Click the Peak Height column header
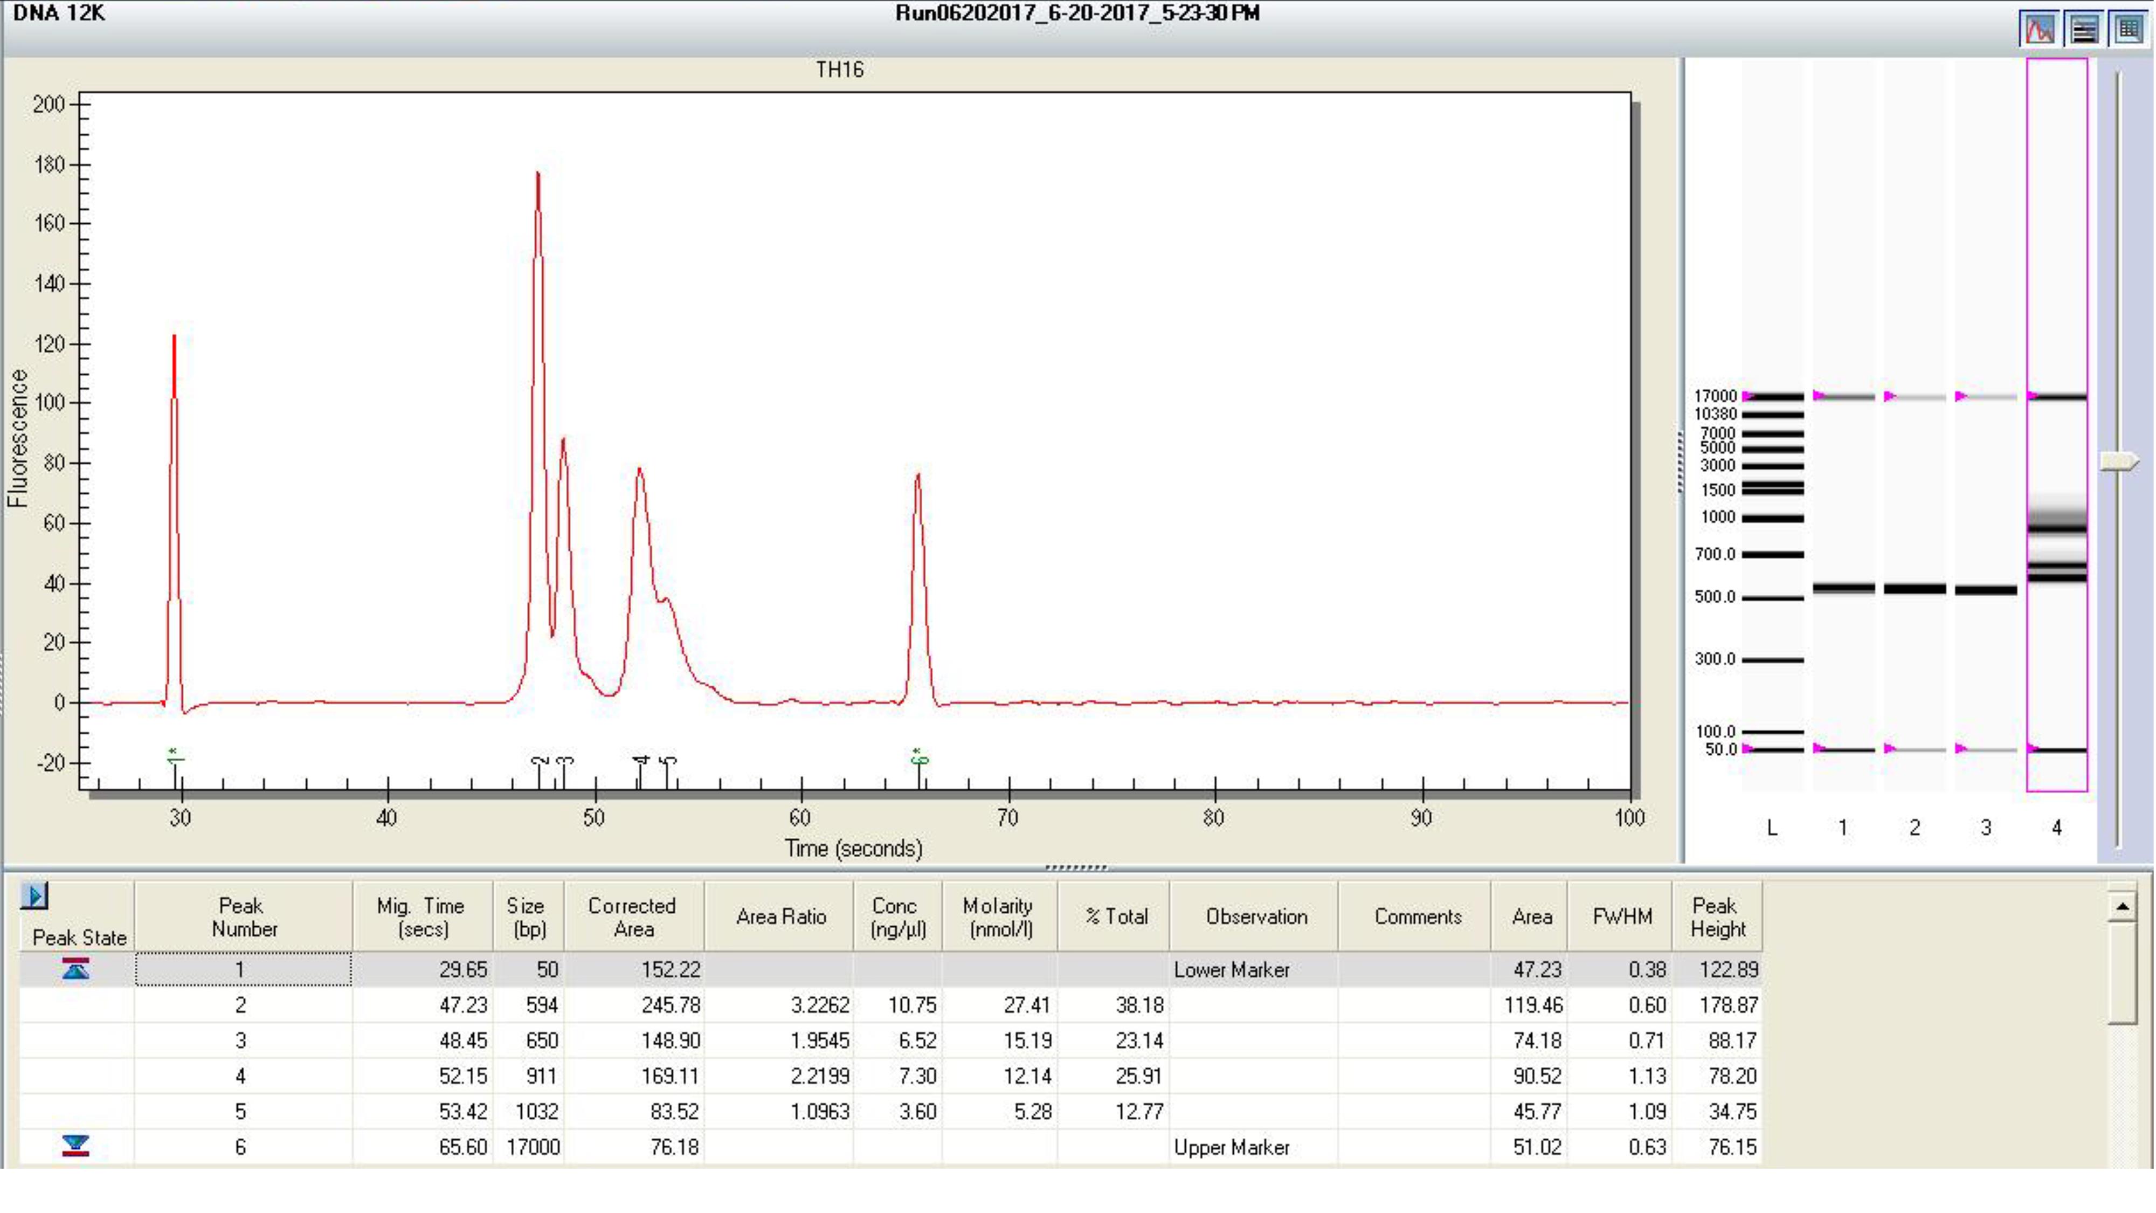The image size is (2156, 1213). (x=1717, y=916)
